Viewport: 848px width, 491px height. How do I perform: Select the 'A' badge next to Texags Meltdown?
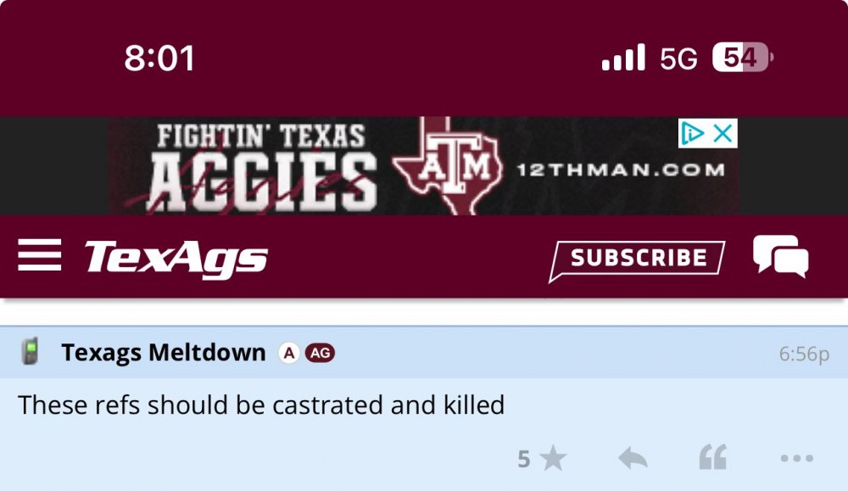(287, 353)
